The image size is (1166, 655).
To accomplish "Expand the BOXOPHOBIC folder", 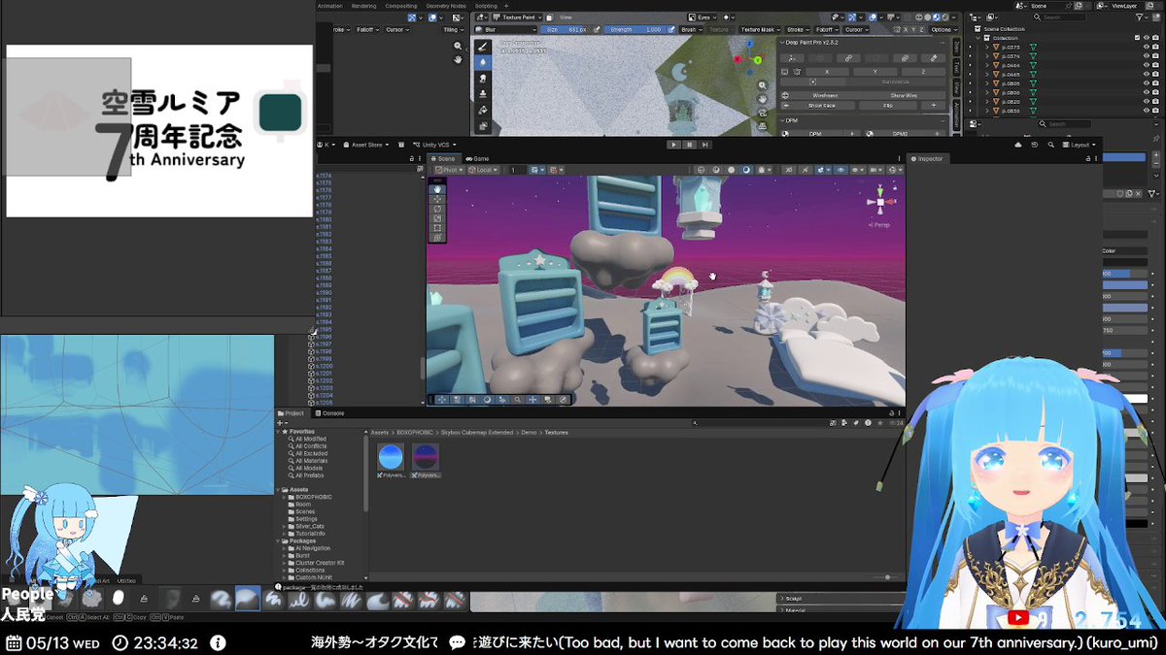I will pyautogui.click(x=285, y=497).
